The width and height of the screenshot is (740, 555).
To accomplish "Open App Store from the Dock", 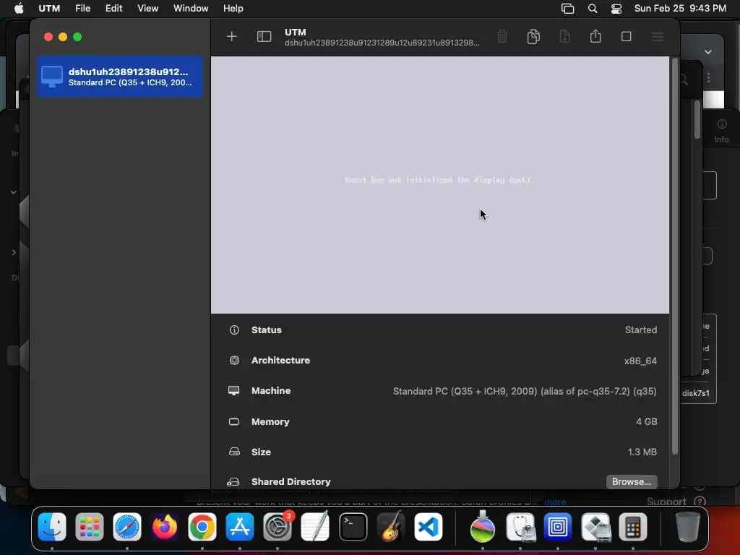I will pyautogui.click(x=240, y=527).
